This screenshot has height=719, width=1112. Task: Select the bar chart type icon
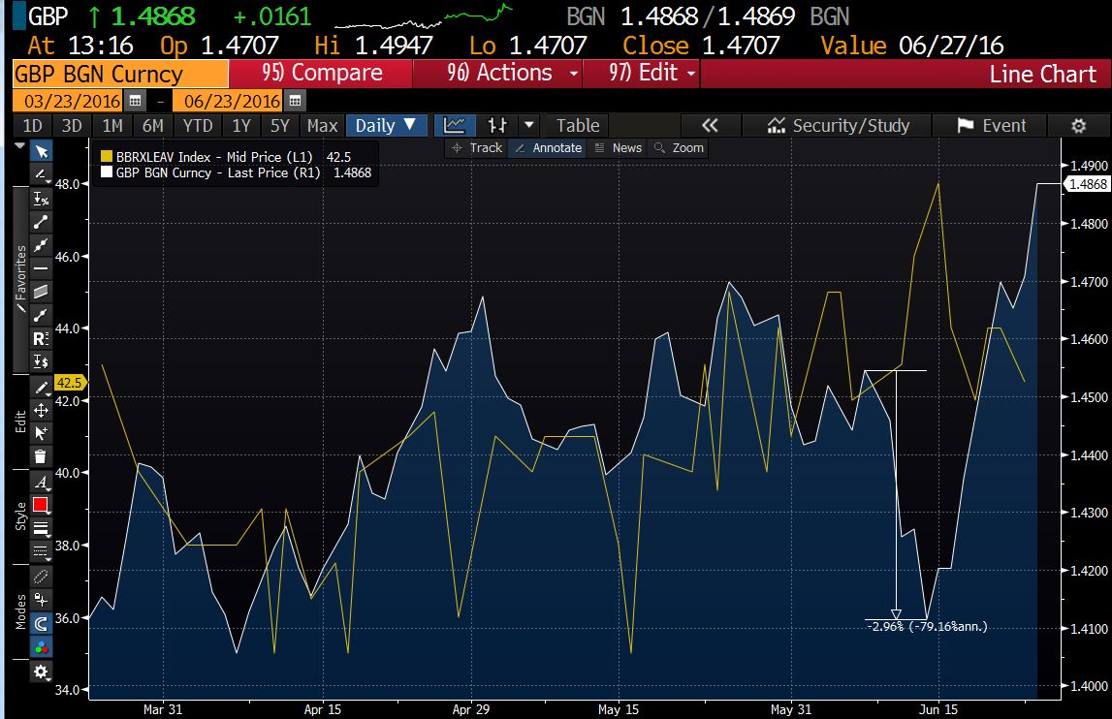[497, 126]
